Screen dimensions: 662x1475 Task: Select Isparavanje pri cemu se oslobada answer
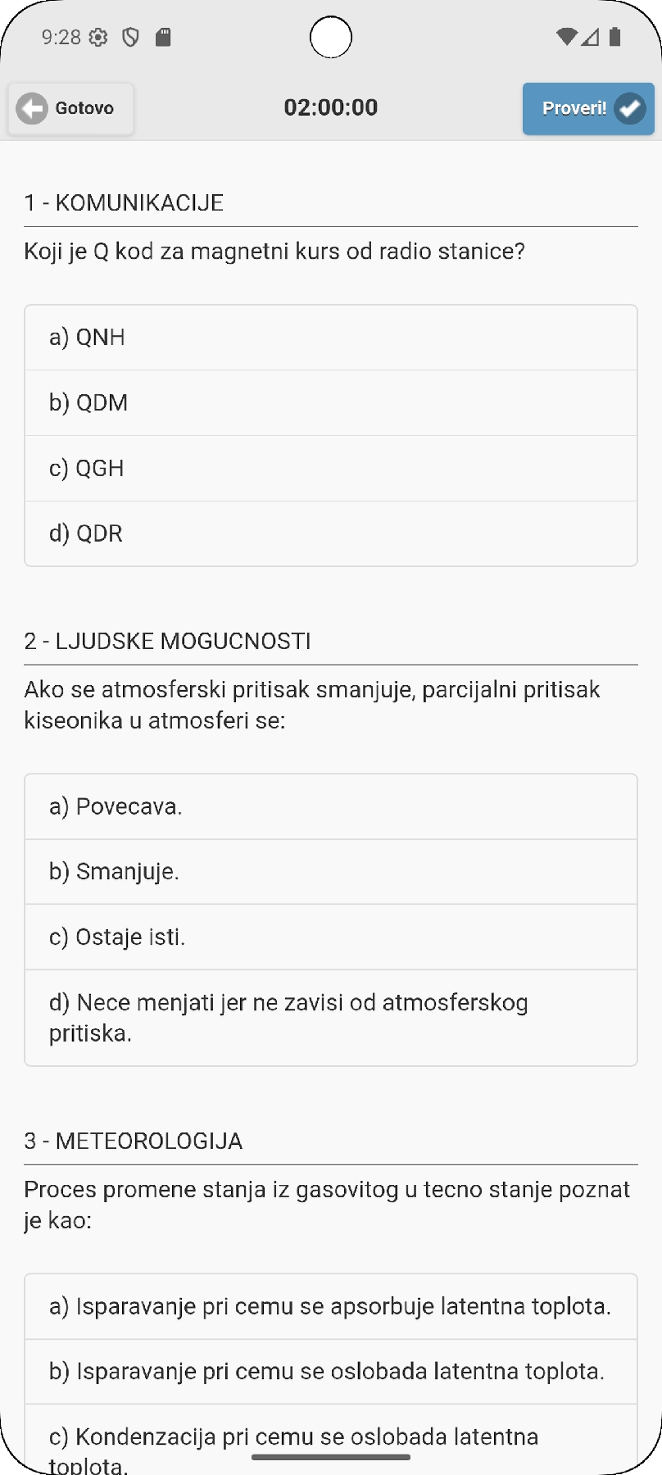point(331,1372)
